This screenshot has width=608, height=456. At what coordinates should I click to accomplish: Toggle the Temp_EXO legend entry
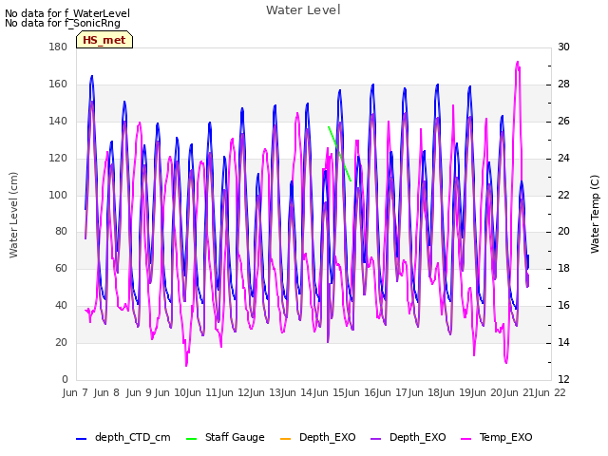coord(496,437)
